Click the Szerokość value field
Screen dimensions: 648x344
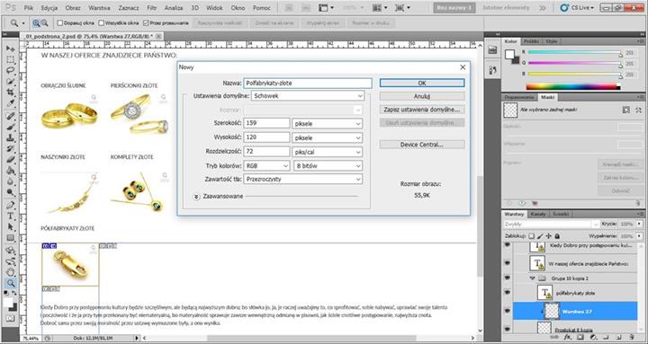266,123
